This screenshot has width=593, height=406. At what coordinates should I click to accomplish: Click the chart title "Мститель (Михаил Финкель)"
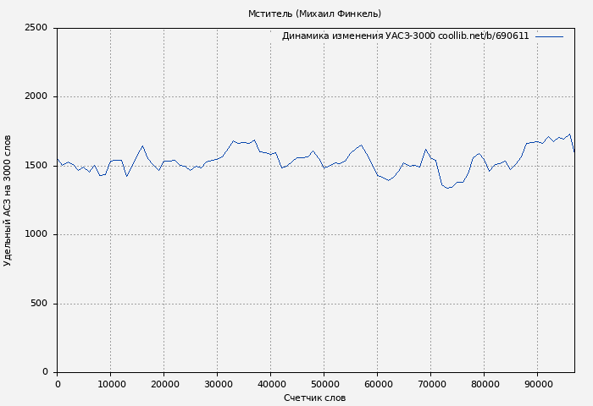pos(314,14)
